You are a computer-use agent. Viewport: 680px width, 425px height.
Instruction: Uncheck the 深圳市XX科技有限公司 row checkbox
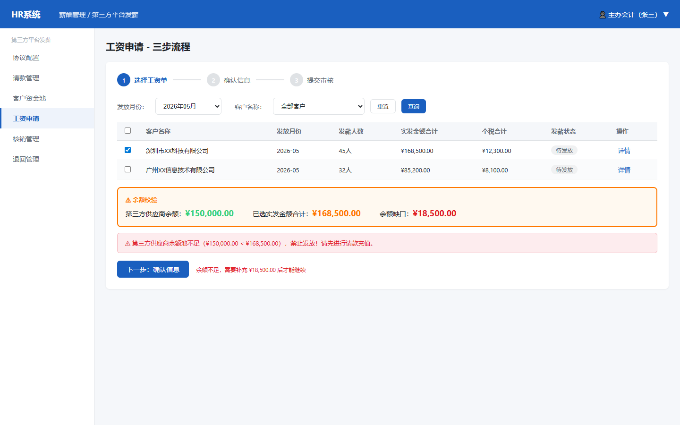coord(127,150)
